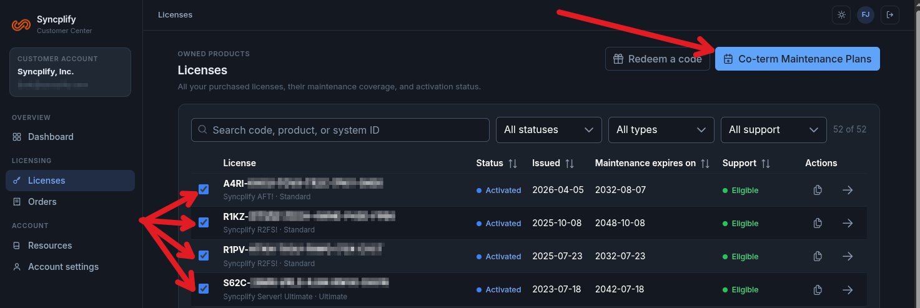The width and height of the screenshot is (920, 308).
Task: Click the 2032-07-23 maintenance expiry date
Action: click(620, 256)
